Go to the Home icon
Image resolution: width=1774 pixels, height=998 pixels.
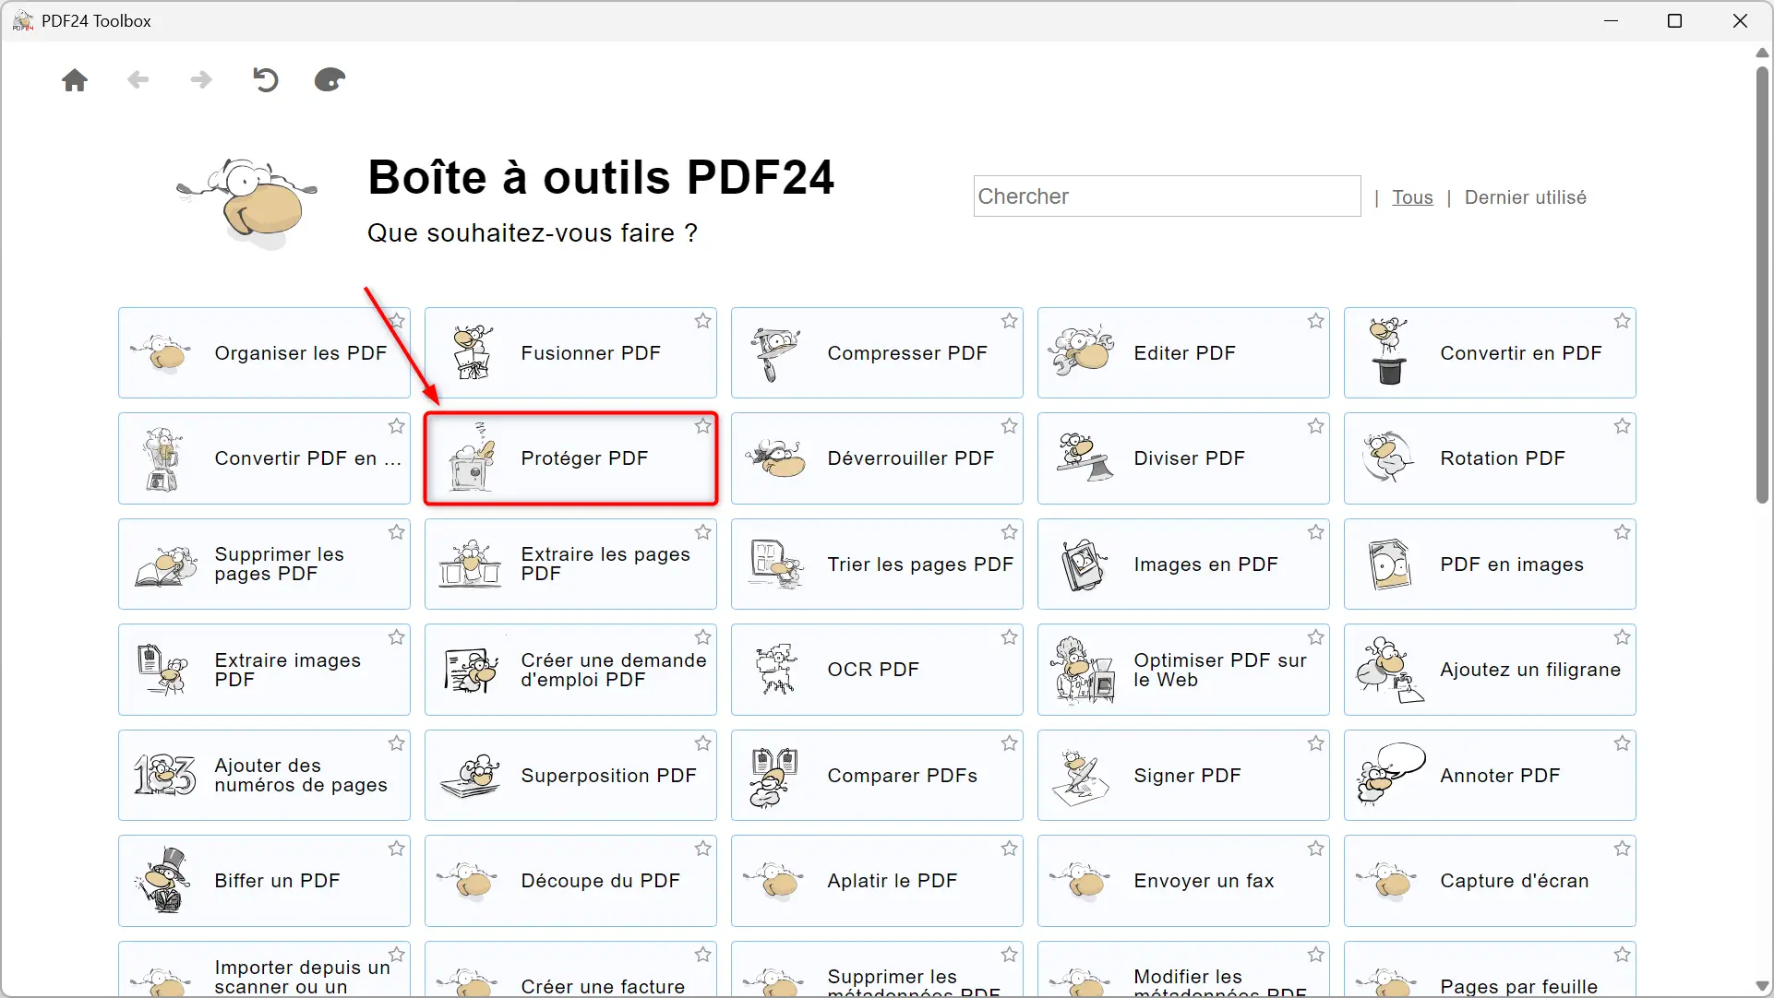tap(75, 80)
